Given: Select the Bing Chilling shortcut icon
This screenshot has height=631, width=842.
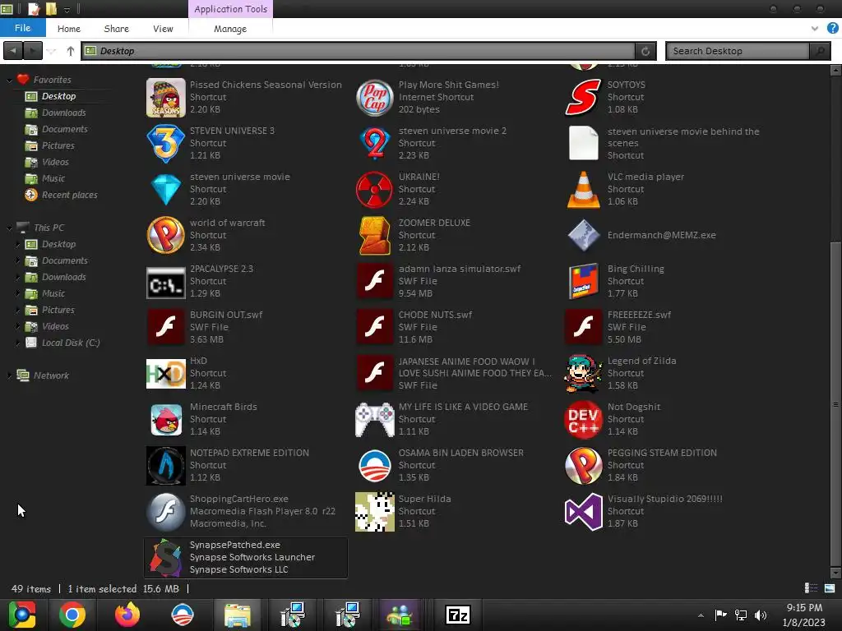Looking at the screenshot, I should 583,281.
